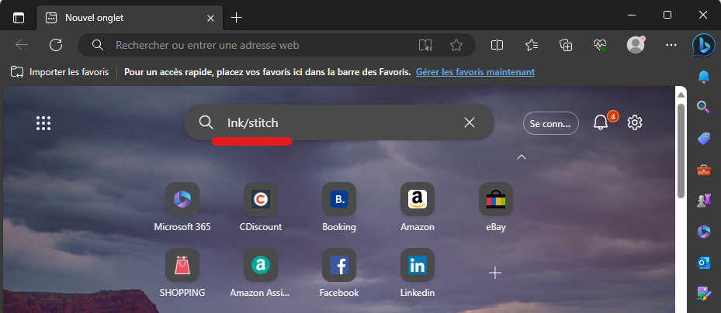The height and width of the screenshot is (313, 721).
Task: Click the Se conn... sign-in button
Action: [x=551, y=123]
